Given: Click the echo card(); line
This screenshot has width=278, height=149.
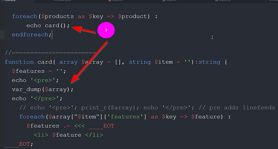Looking at the screenshot, I should tap(48, 26).
